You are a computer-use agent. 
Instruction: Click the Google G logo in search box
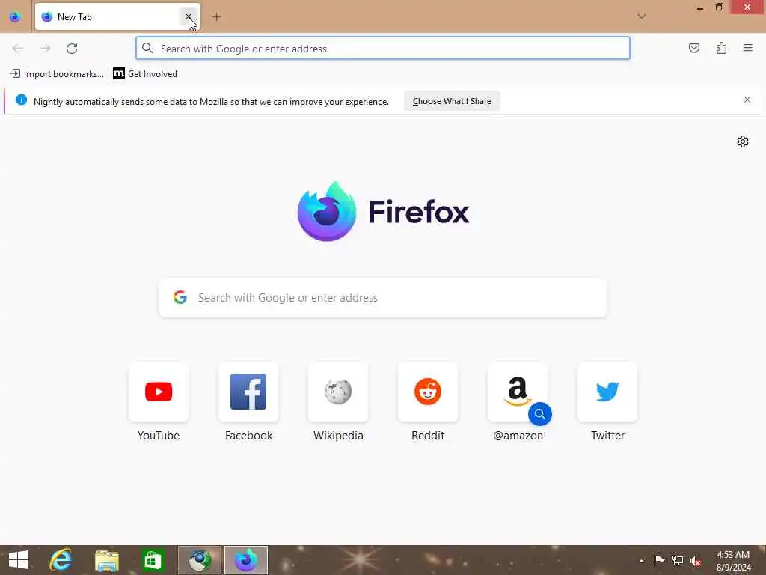[x=180, y=297]
